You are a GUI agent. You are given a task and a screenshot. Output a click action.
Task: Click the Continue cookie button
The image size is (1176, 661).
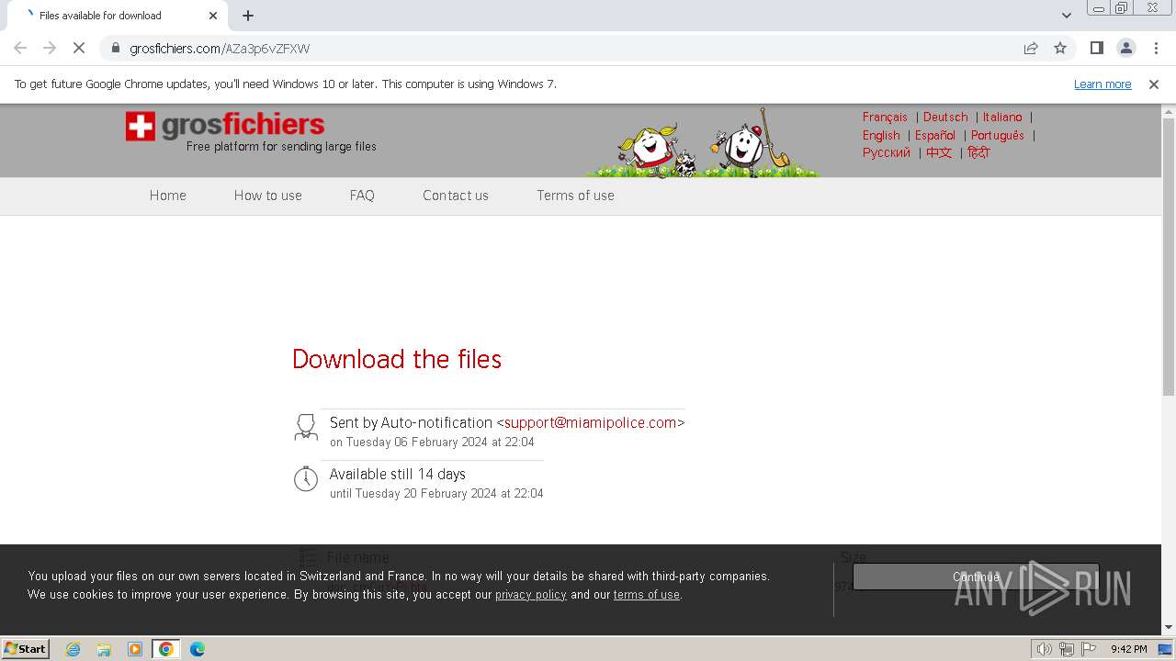coord(976,577)
